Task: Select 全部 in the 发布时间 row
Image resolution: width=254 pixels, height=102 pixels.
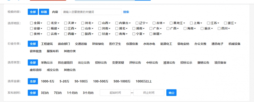Action: click(x=33, y=93)
